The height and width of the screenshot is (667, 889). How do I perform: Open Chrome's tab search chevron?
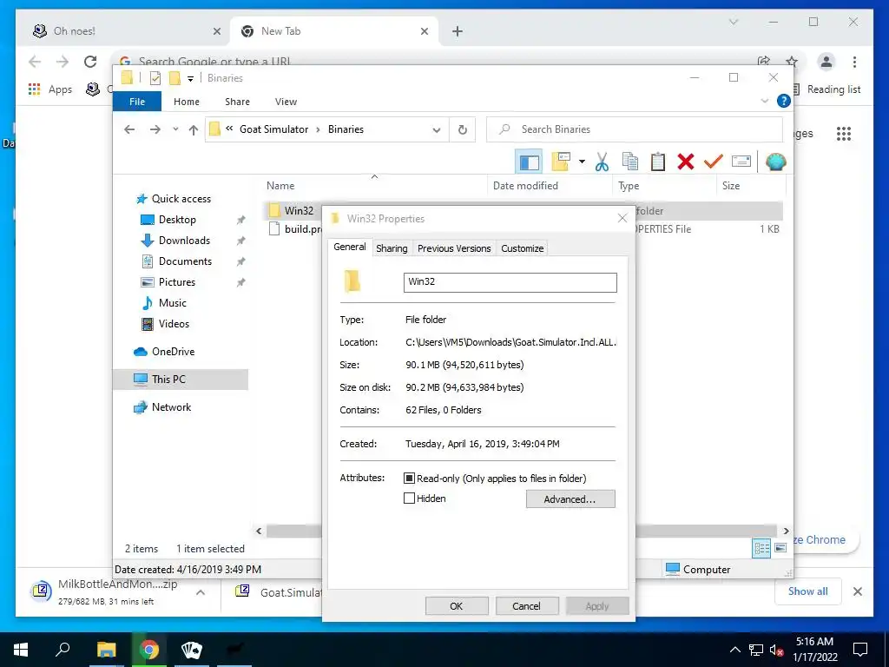(x=733, y=22)
